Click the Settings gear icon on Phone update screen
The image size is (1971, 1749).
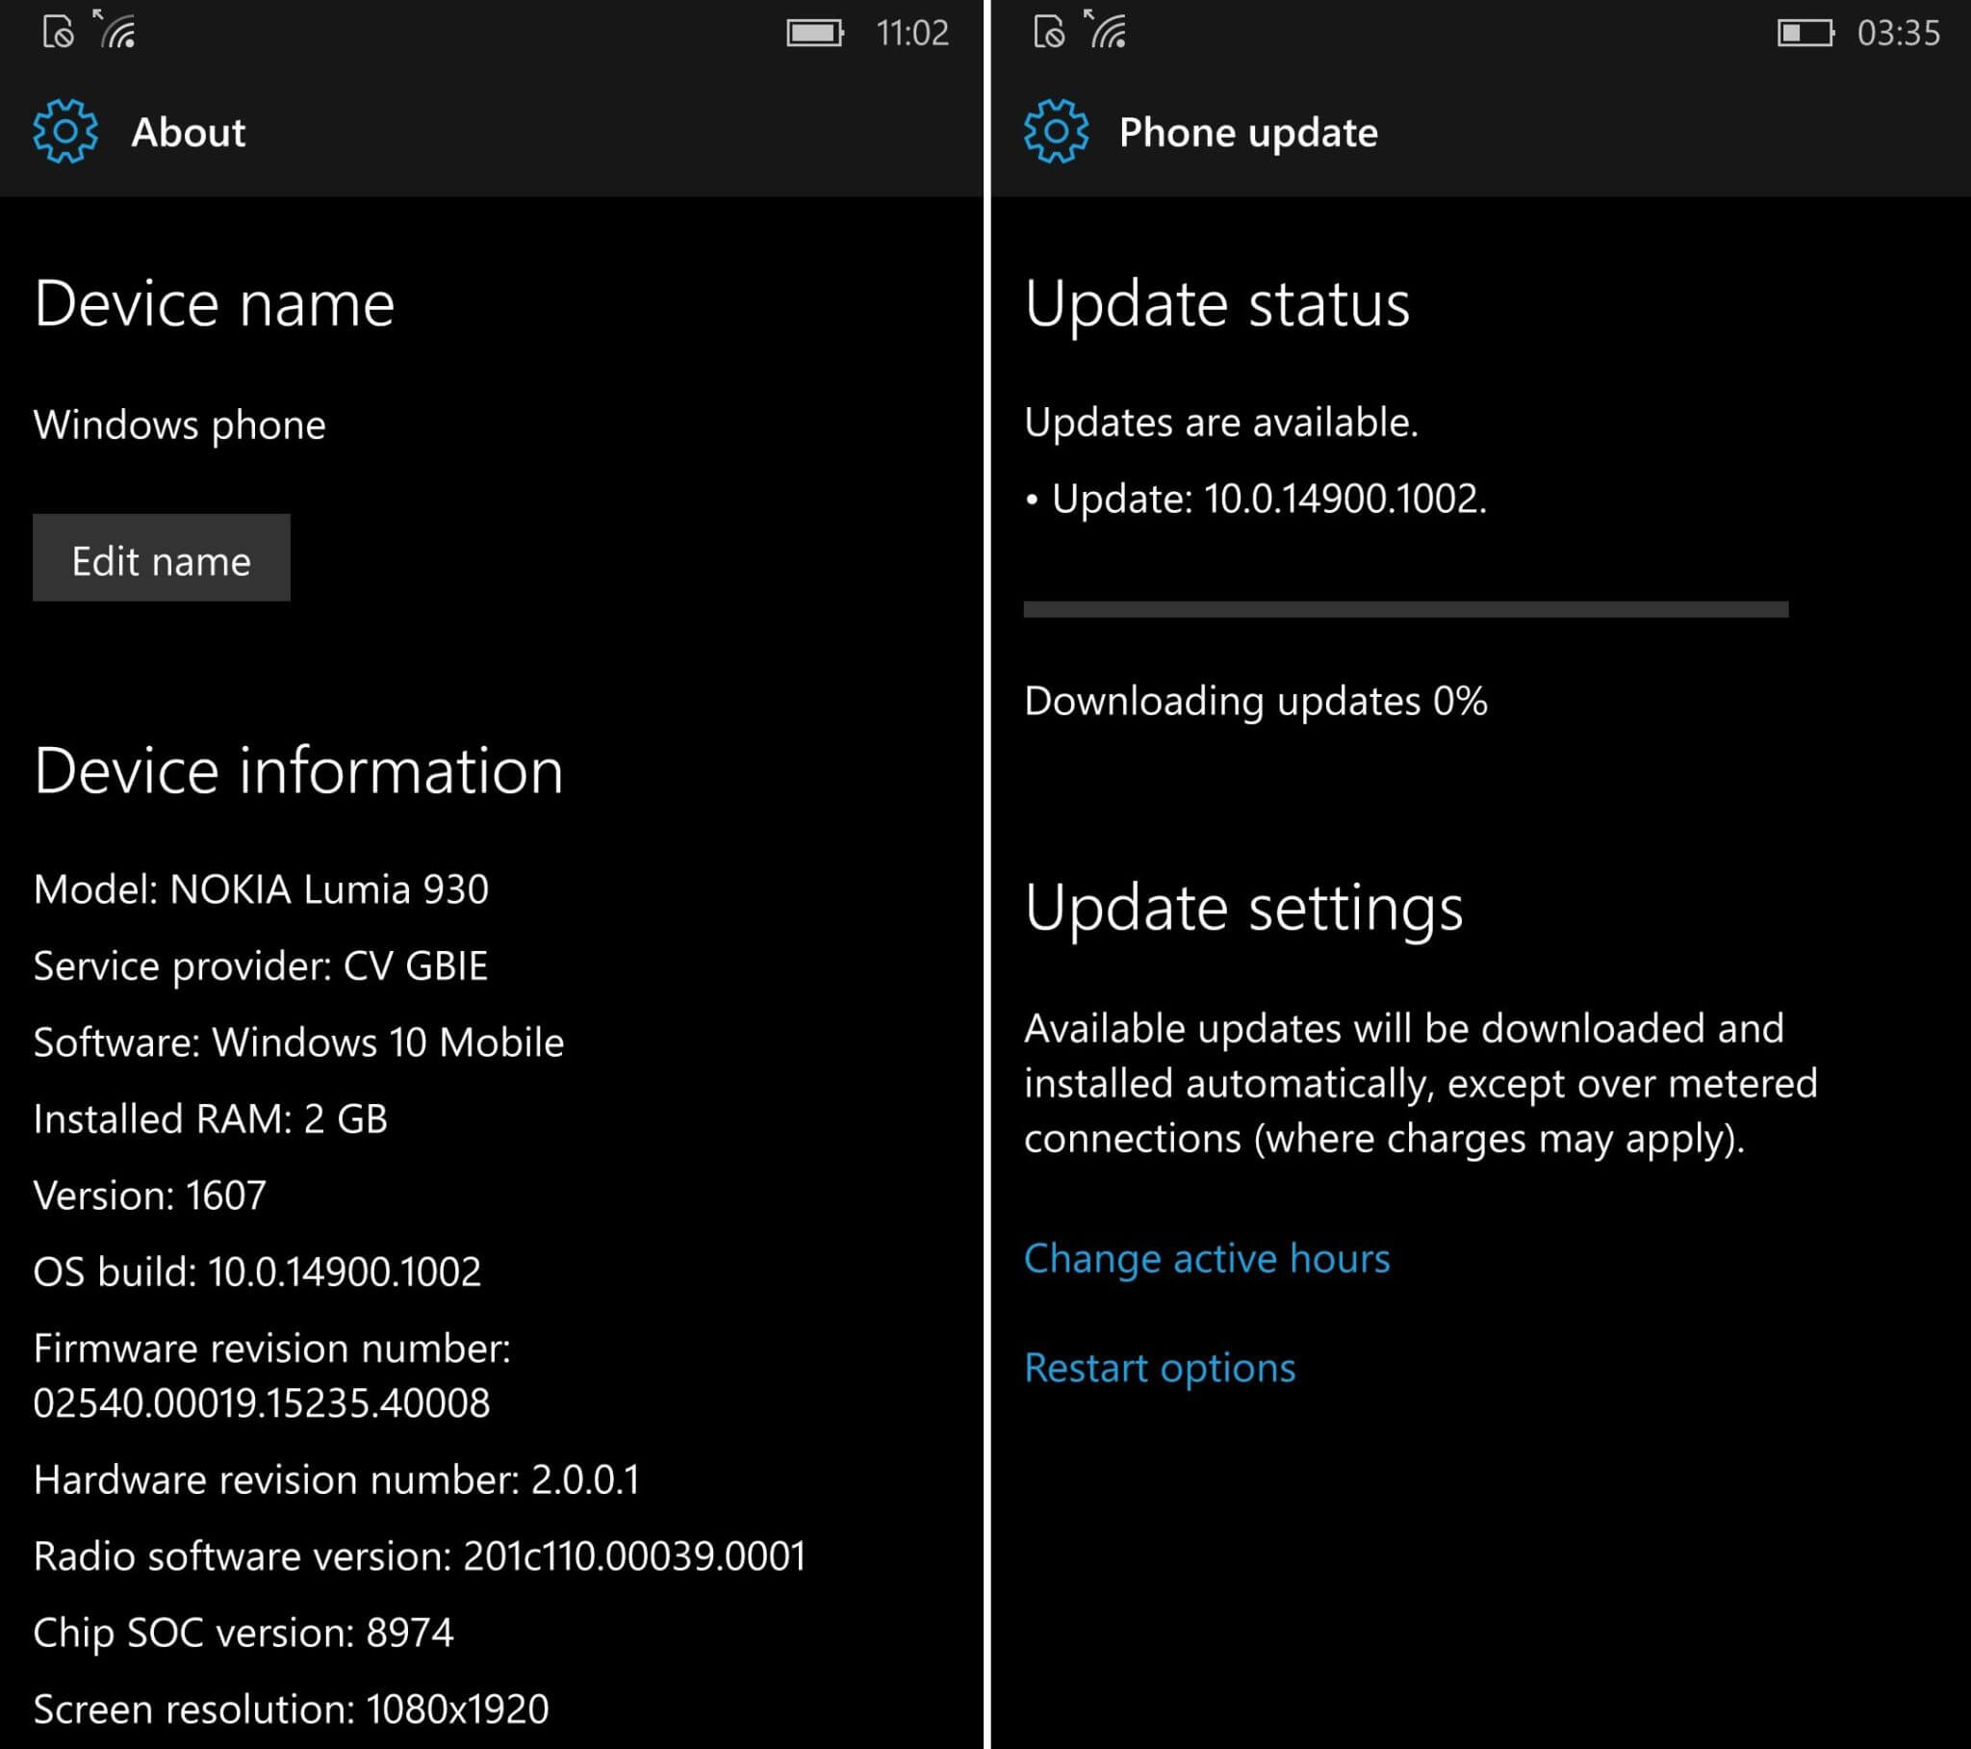click(1057, 131)
